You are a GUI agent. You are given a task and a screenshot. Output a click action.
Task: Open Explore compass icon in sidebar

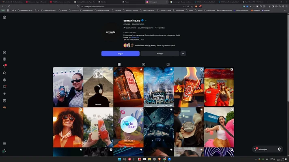point(4,80)
